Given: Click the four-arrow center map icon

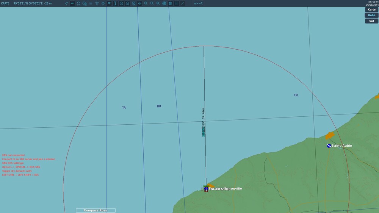Looking at the screenshot, I should coord(140,3).
